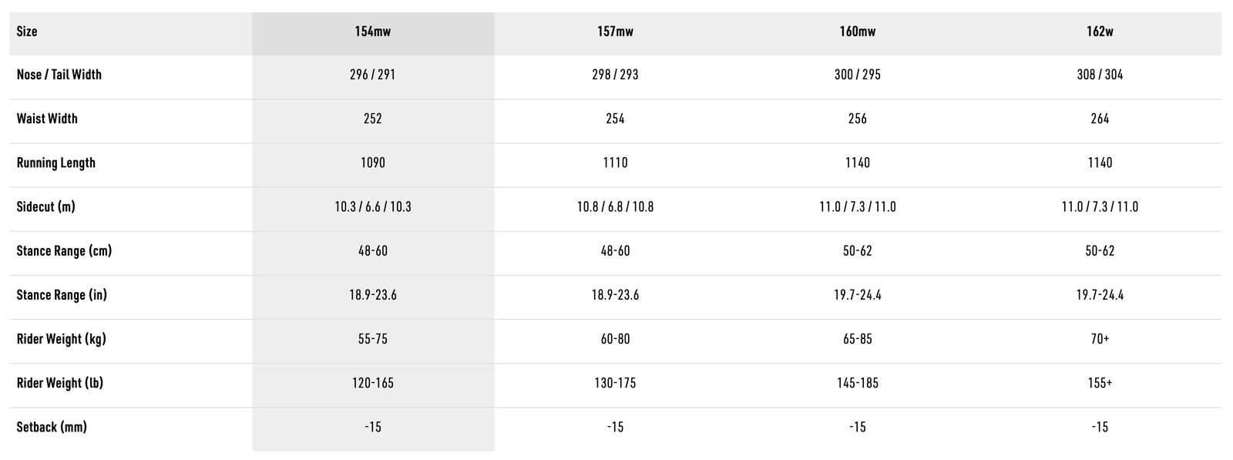1233x460 pixels.
Task: Click the 10.8 / 6.8 / 10.8 sidecut cell
Action: [615, 206]
